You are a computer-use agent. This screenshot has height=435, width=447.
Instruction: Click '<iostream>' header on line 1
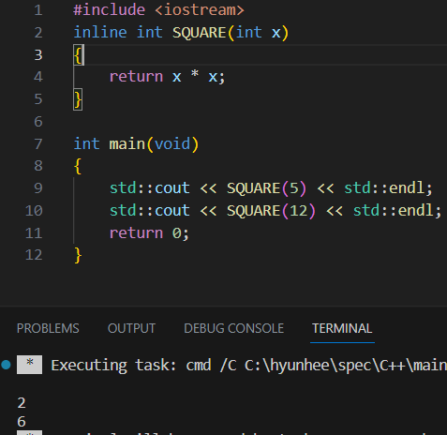pos(200,10)
